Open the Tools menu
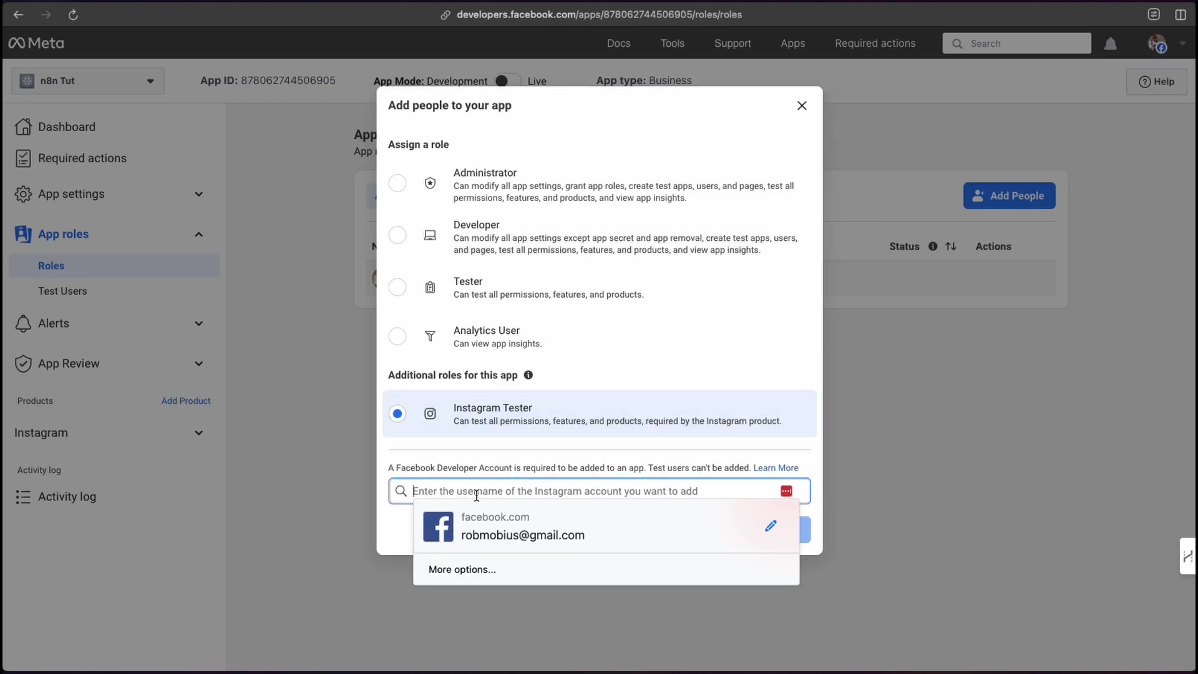This screenshot has width=1198, height=674. pyautogui.click(x=672, y=43)
